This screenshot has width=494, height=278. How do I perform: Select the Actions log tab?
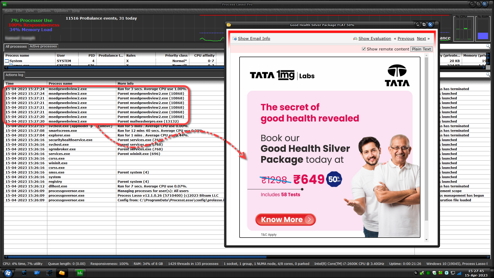click(x=14, y=75)
